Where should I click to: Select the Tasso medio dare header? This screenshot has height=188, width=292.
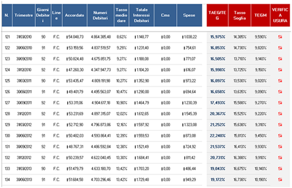121,15
